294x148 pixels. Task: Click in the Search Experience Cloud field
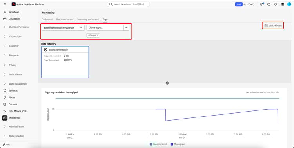129,4
